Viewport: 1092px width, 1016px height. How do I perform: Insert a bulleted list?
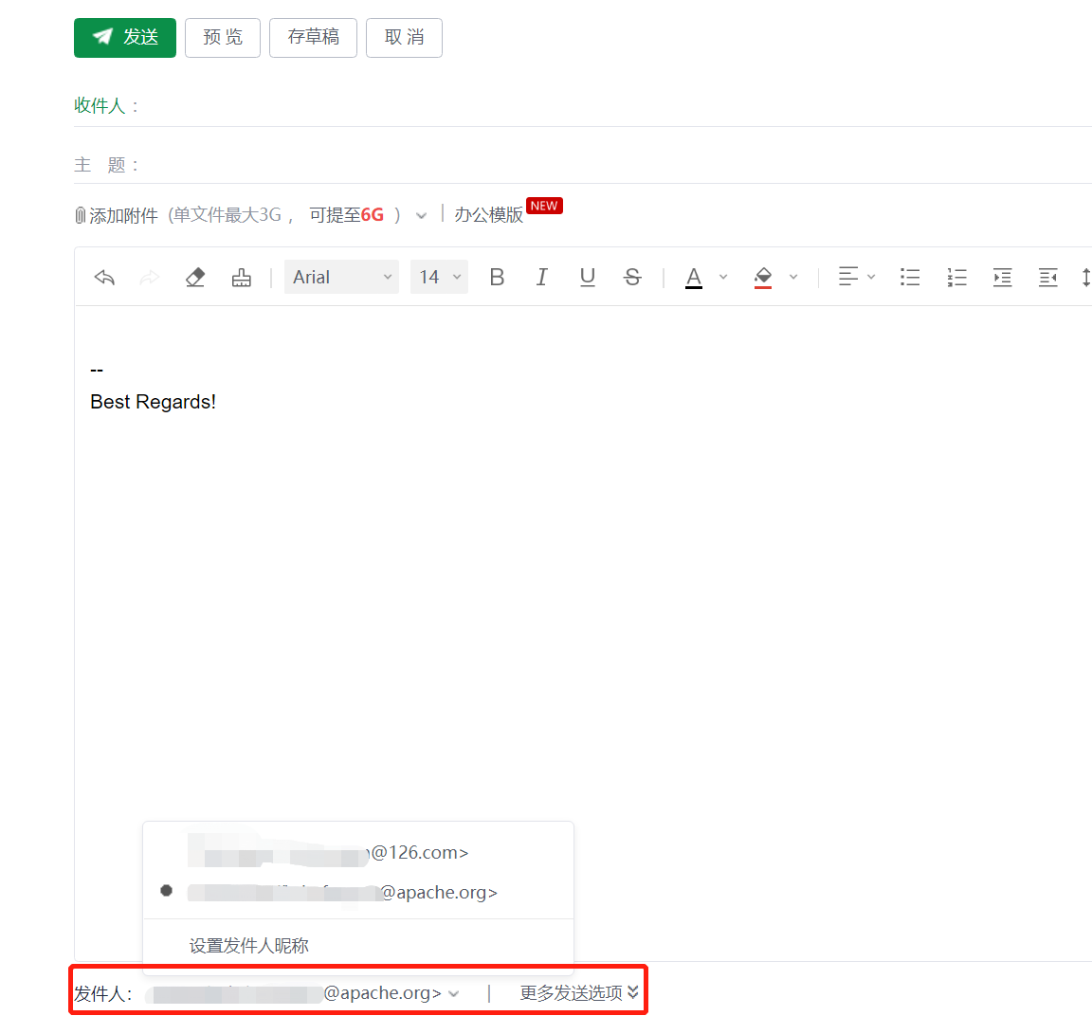click(910, 277)
